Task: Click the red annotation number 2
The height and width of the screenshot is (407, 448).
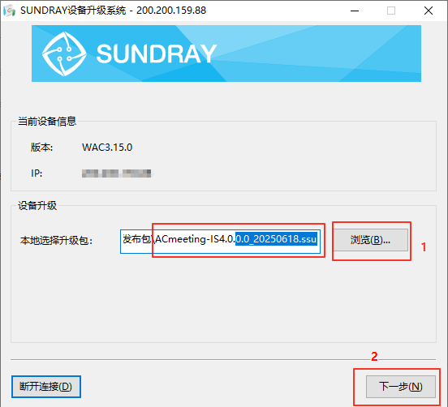Action: [x=374, y=357]
